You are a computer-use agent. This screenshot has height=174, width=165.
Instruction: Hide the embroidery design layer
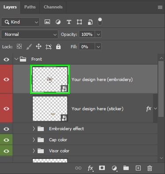click(x=6, y=79)
